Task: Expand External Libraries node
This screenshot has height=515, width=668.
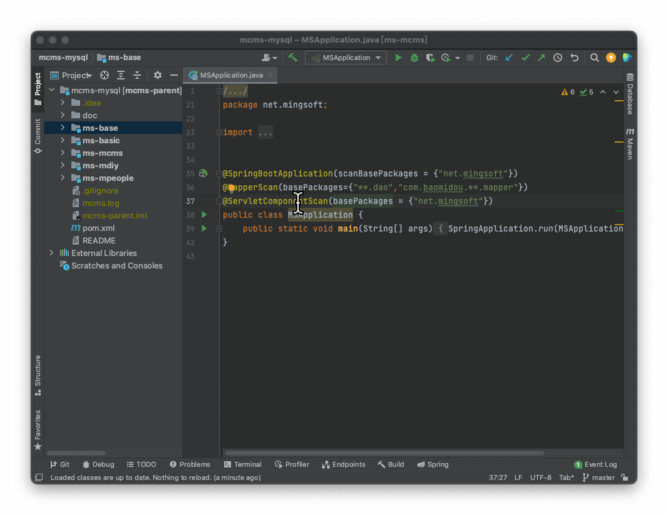Action: click(52, 253)
